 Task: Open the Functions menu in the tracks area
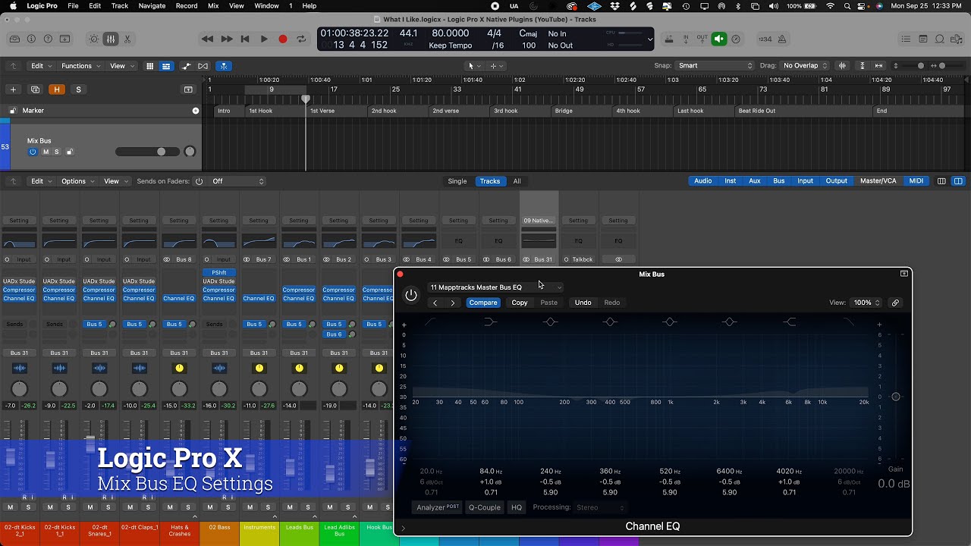(80, 66)
